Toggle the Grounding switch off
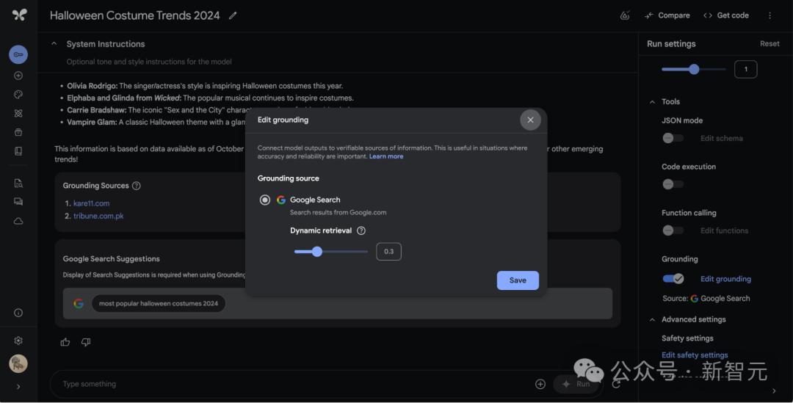The image size is (793, 403). click(x=673, y=279)
